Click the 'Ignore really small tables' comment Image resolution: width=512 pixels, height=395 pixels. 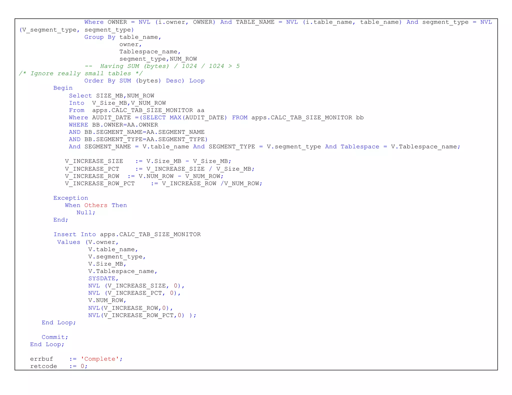[81, 73]
